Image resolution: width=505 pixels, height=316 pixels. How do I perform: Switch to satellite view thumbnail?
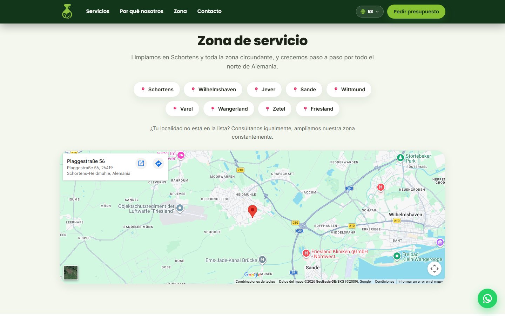click(x=71, y=273)
